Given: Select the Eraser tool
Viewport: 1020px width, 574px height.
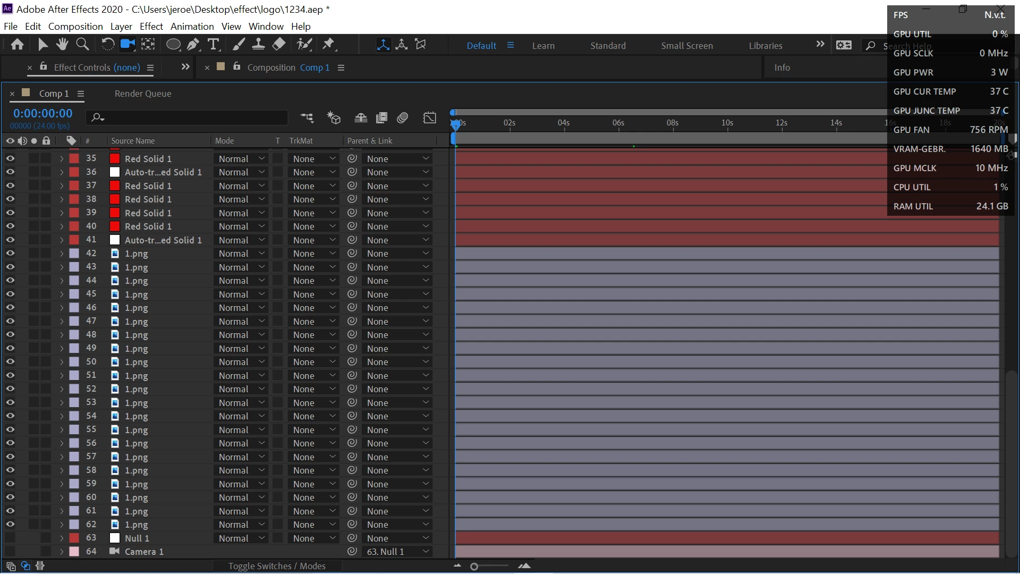Looking at the screenshot, I should (279, 45).
